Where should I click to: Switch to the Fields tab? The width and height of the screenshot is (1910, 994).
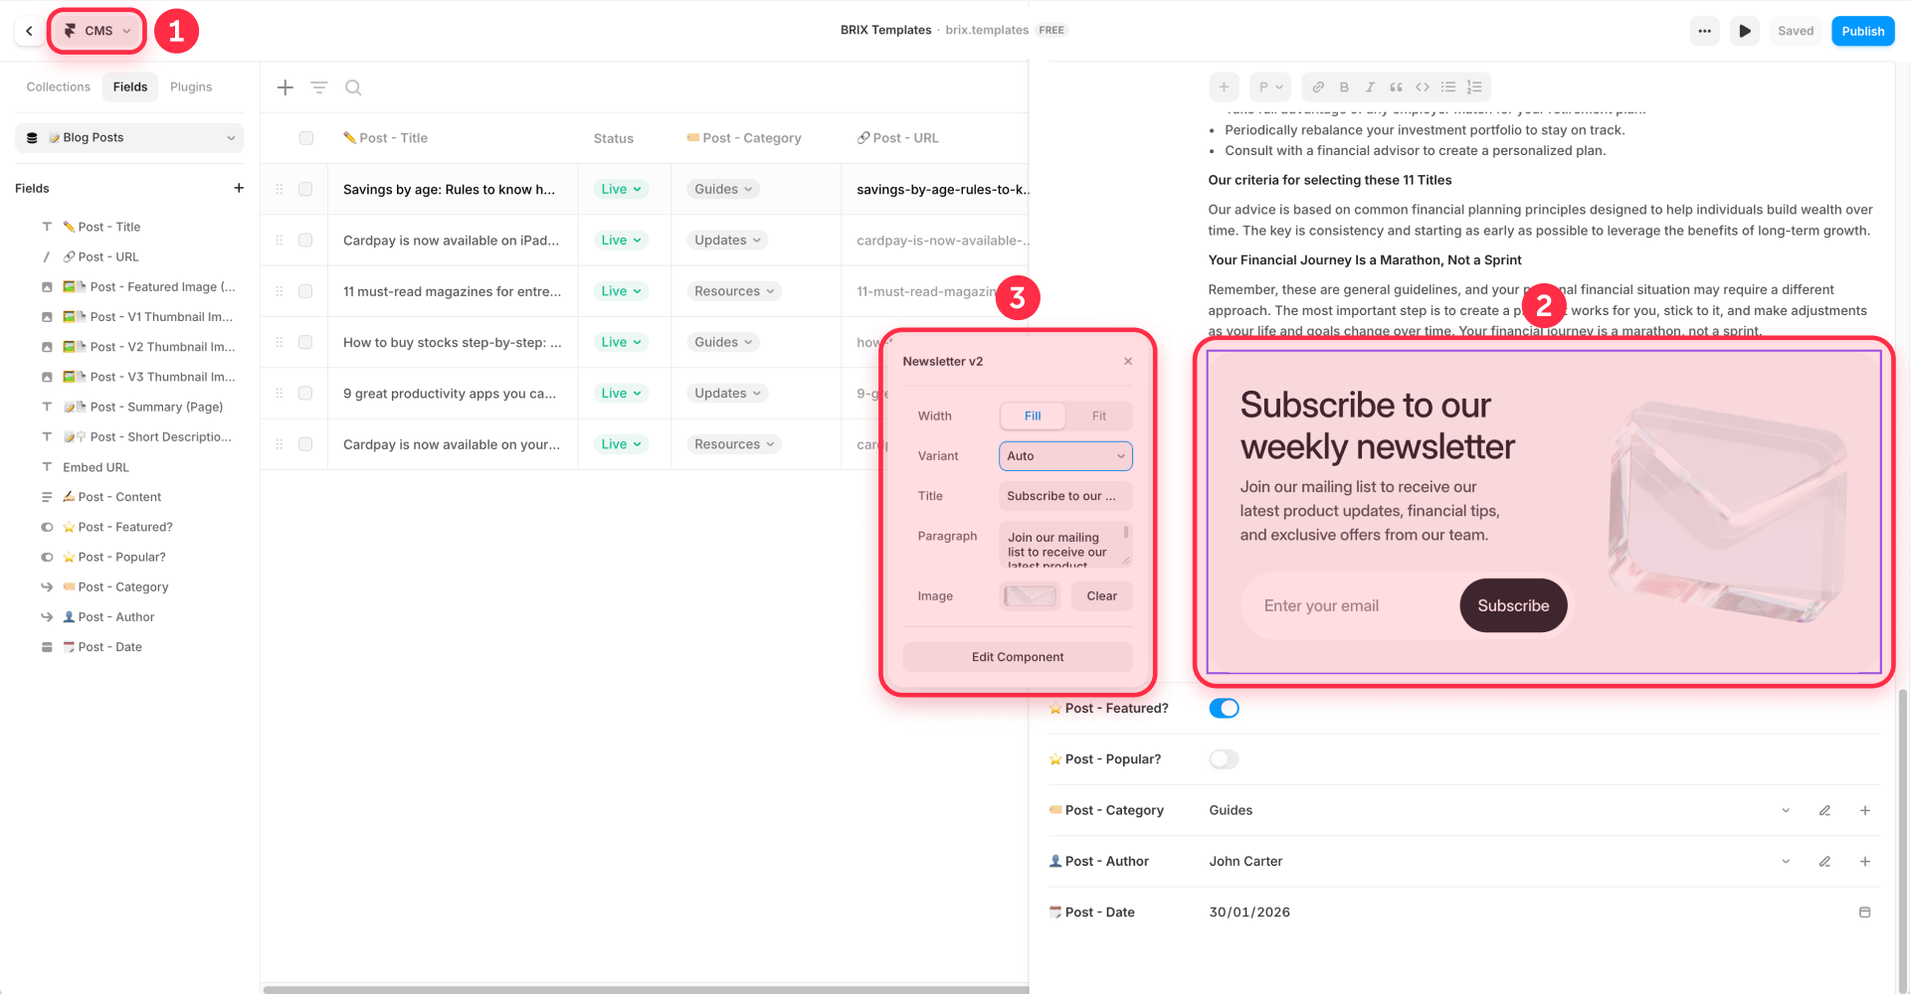coord(130,87)
